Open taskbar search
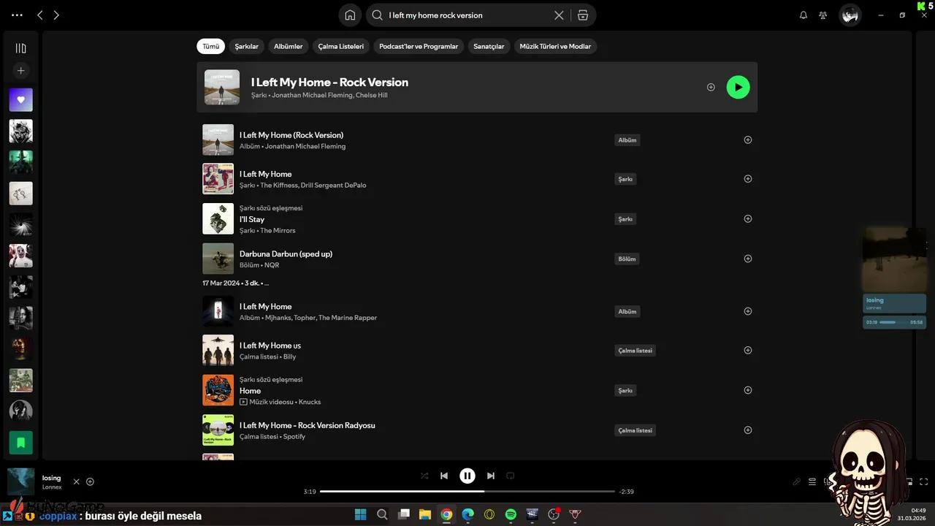Image resolution: width=935 pixels, height=526 pixels. pos(382,514)
